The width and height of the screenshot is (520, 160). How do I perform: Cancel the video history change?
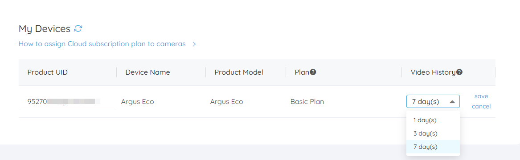pyautogui.click(x=481, y=107)
